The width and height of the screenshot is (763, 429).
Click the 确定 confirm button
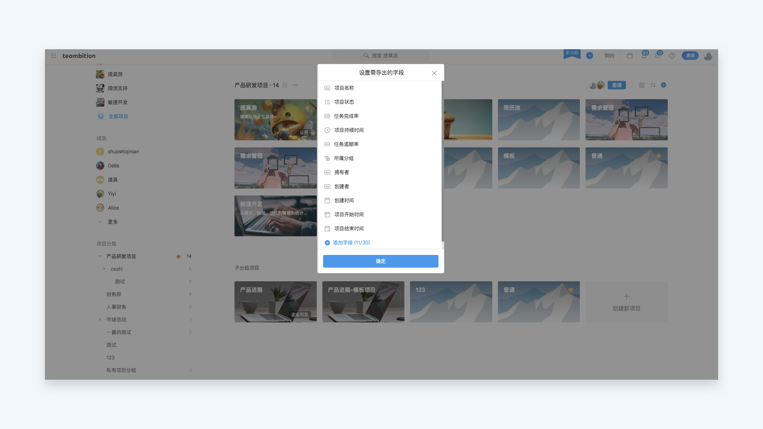click(381, 261)
